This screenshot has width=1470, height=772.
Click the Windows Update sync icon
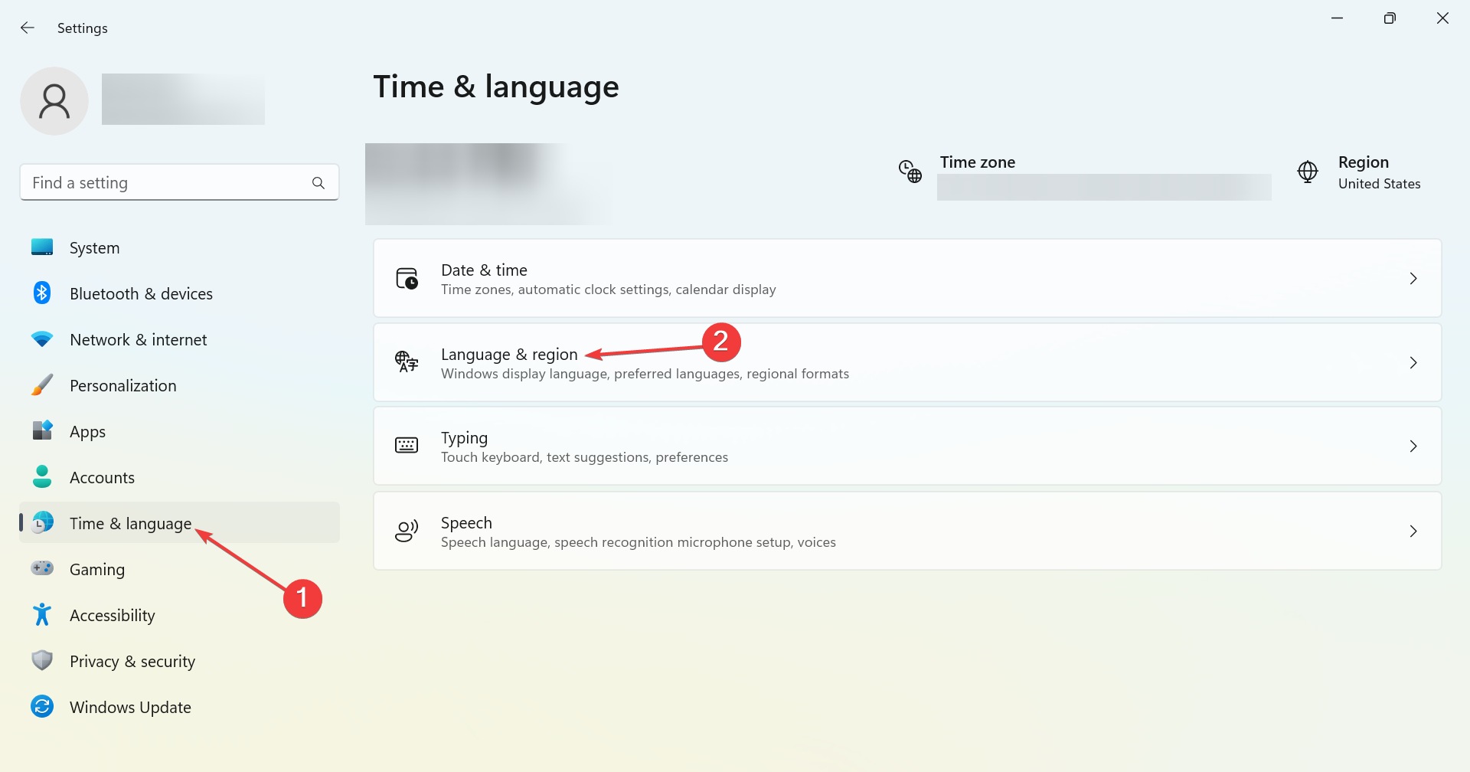pyautogui.click(x=42, y=706)
